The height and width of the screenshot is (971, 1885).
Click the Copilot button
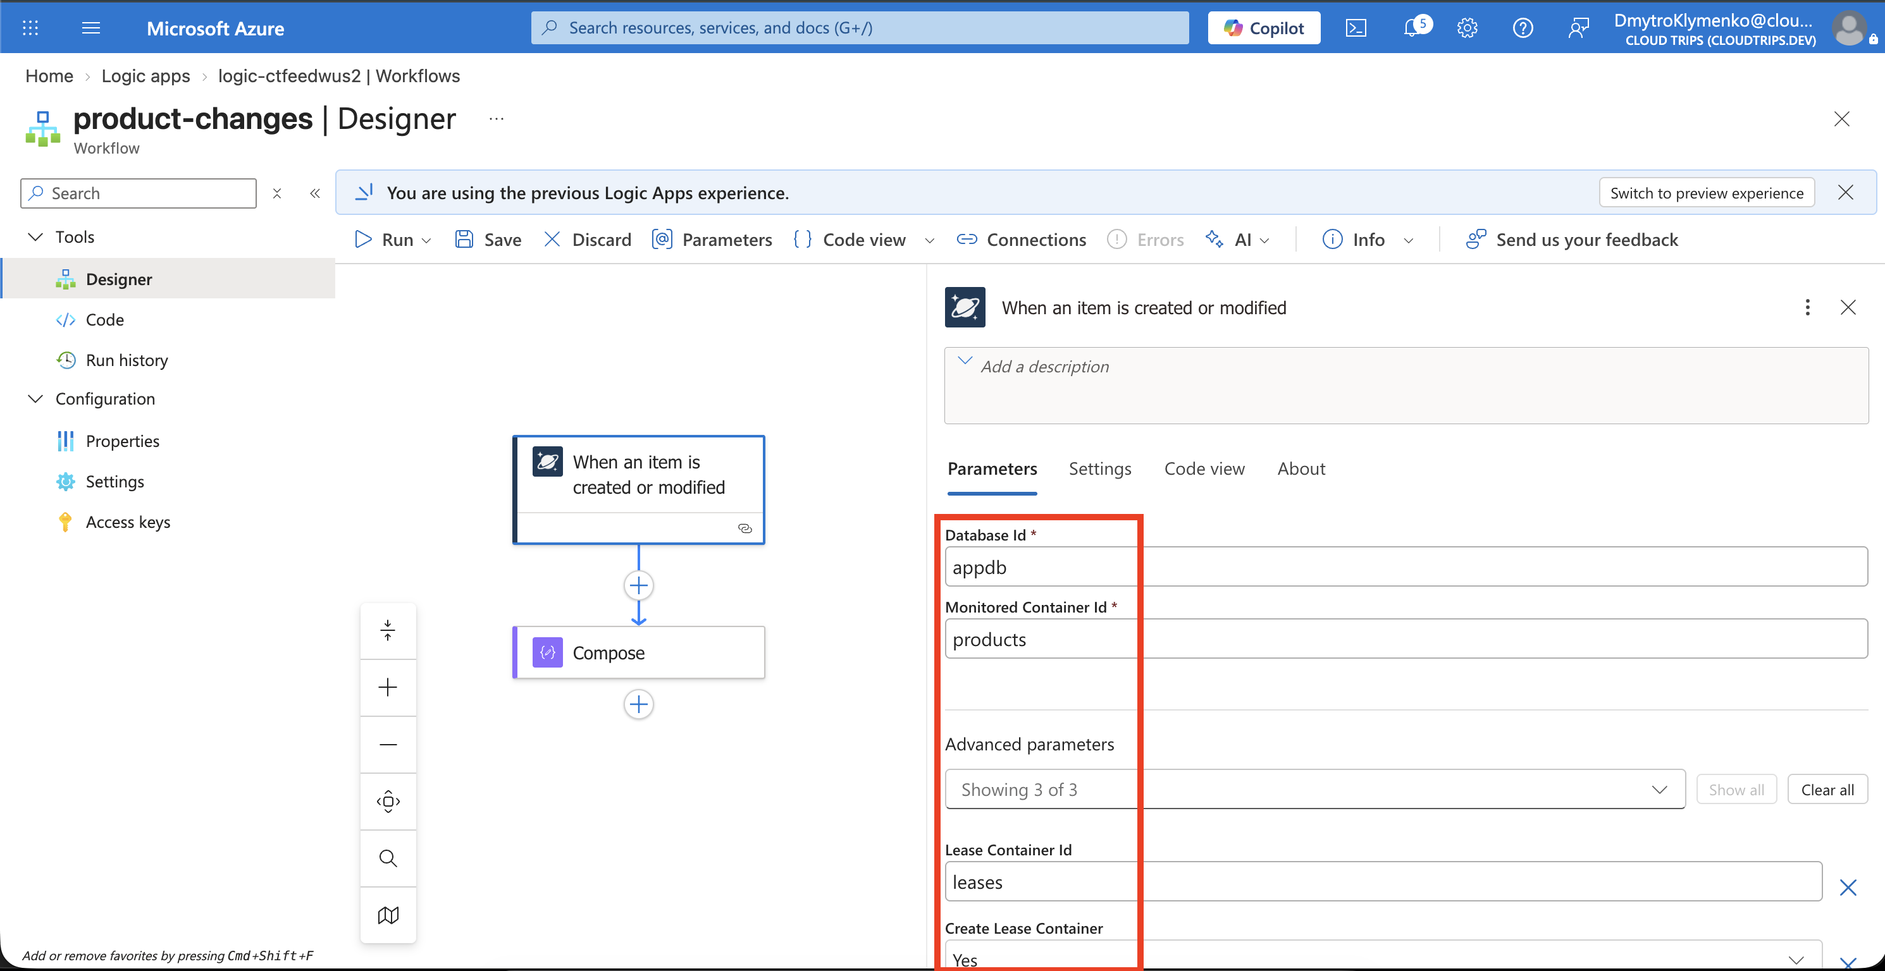tap(1264, 28)
